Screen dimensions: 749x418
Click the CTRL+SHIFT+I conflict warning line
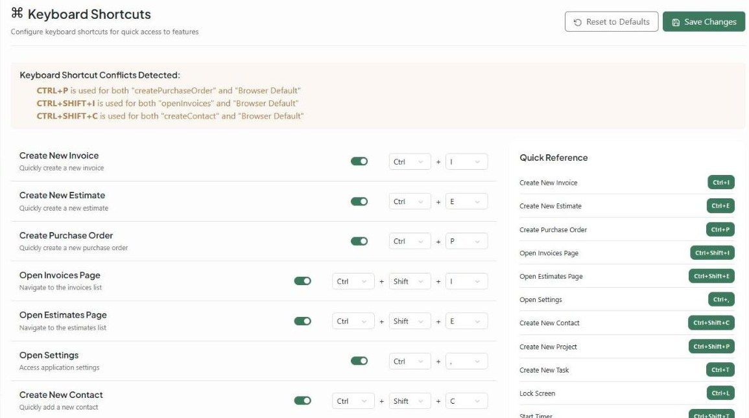pos(168,103)
